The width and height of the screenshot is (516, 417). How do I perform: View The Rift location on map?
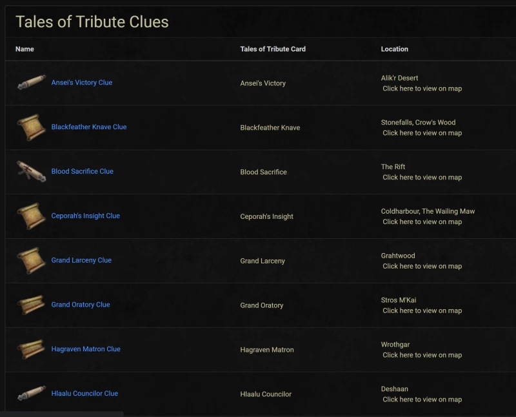coord(422,178)
